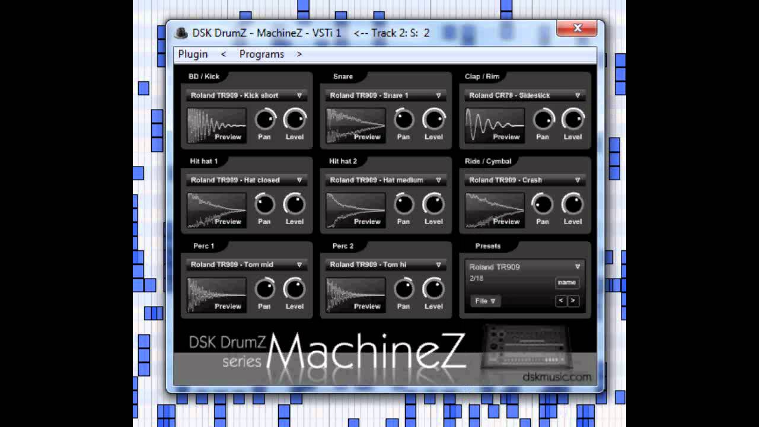Open the Presets File menu
The image size is (759, 427).
click(x=485, y=301)
